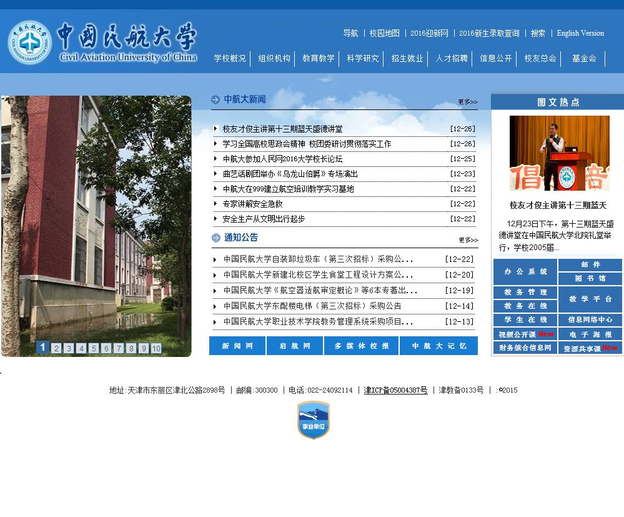Viewport: 624px width, 517px height.
Task: Open notice about 东配楼电梯 采购公告
Action: click(312, 306)
